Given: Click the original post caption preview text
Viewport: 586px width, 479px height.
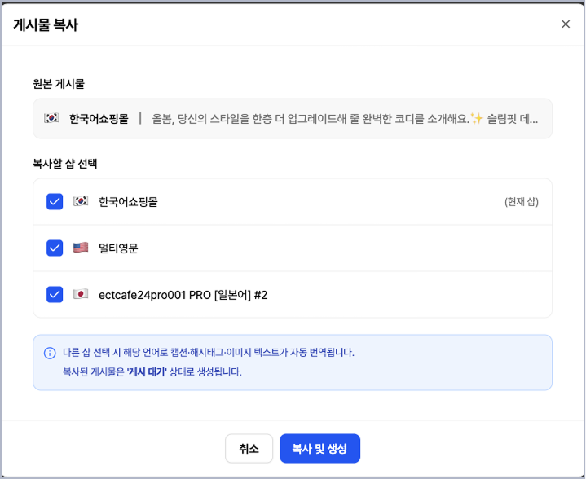Looking at the screenshot, I should [x=345, y=119].
